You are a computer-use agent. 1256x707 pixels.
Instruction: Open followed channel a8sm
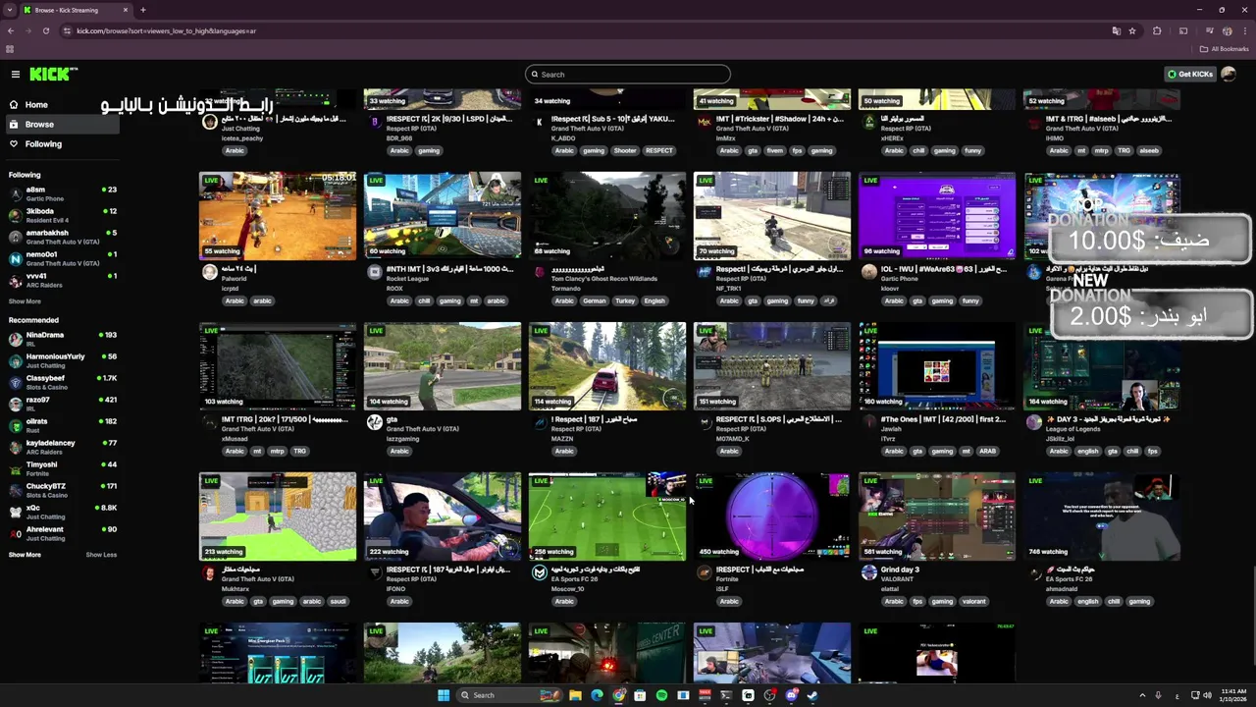pos(62,193)
